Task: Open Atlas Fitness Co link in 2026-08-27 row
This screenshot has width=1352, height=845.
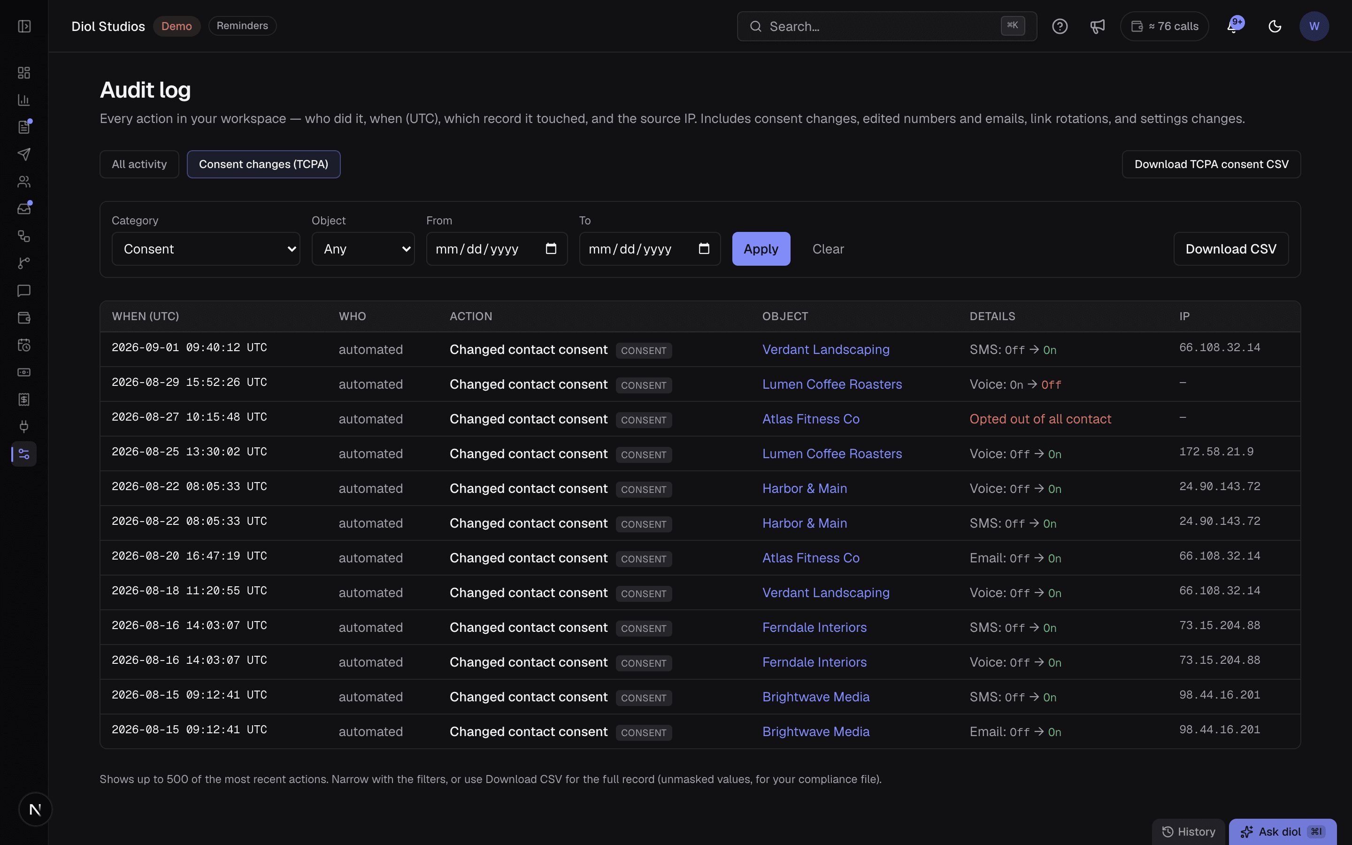Action: [811, 419]
